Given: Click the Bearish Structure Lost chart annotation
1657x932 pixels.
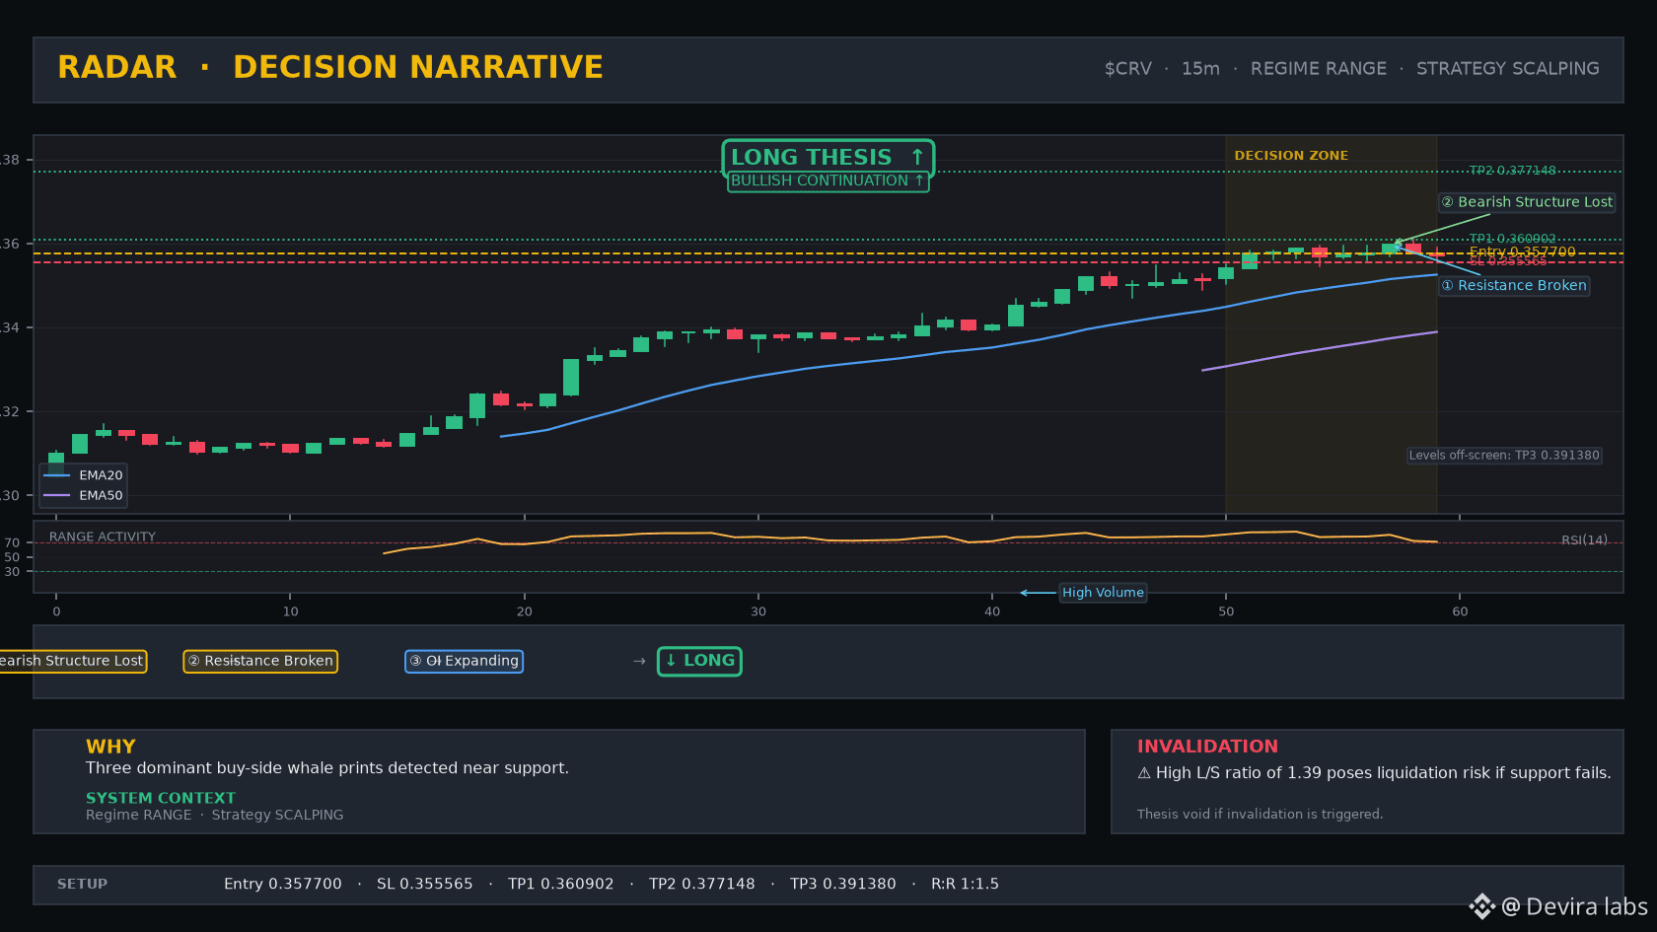Looking at the screenshot, I should click(x=1527, y=202).
